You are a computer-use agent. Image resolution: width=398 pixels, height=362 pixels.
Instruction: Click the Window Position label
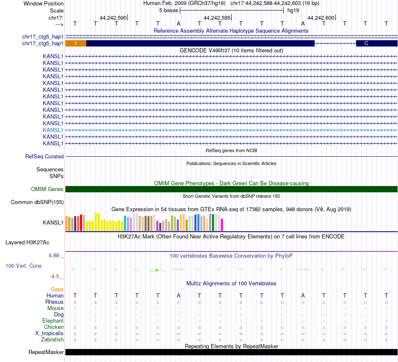[x=44, y=3]
